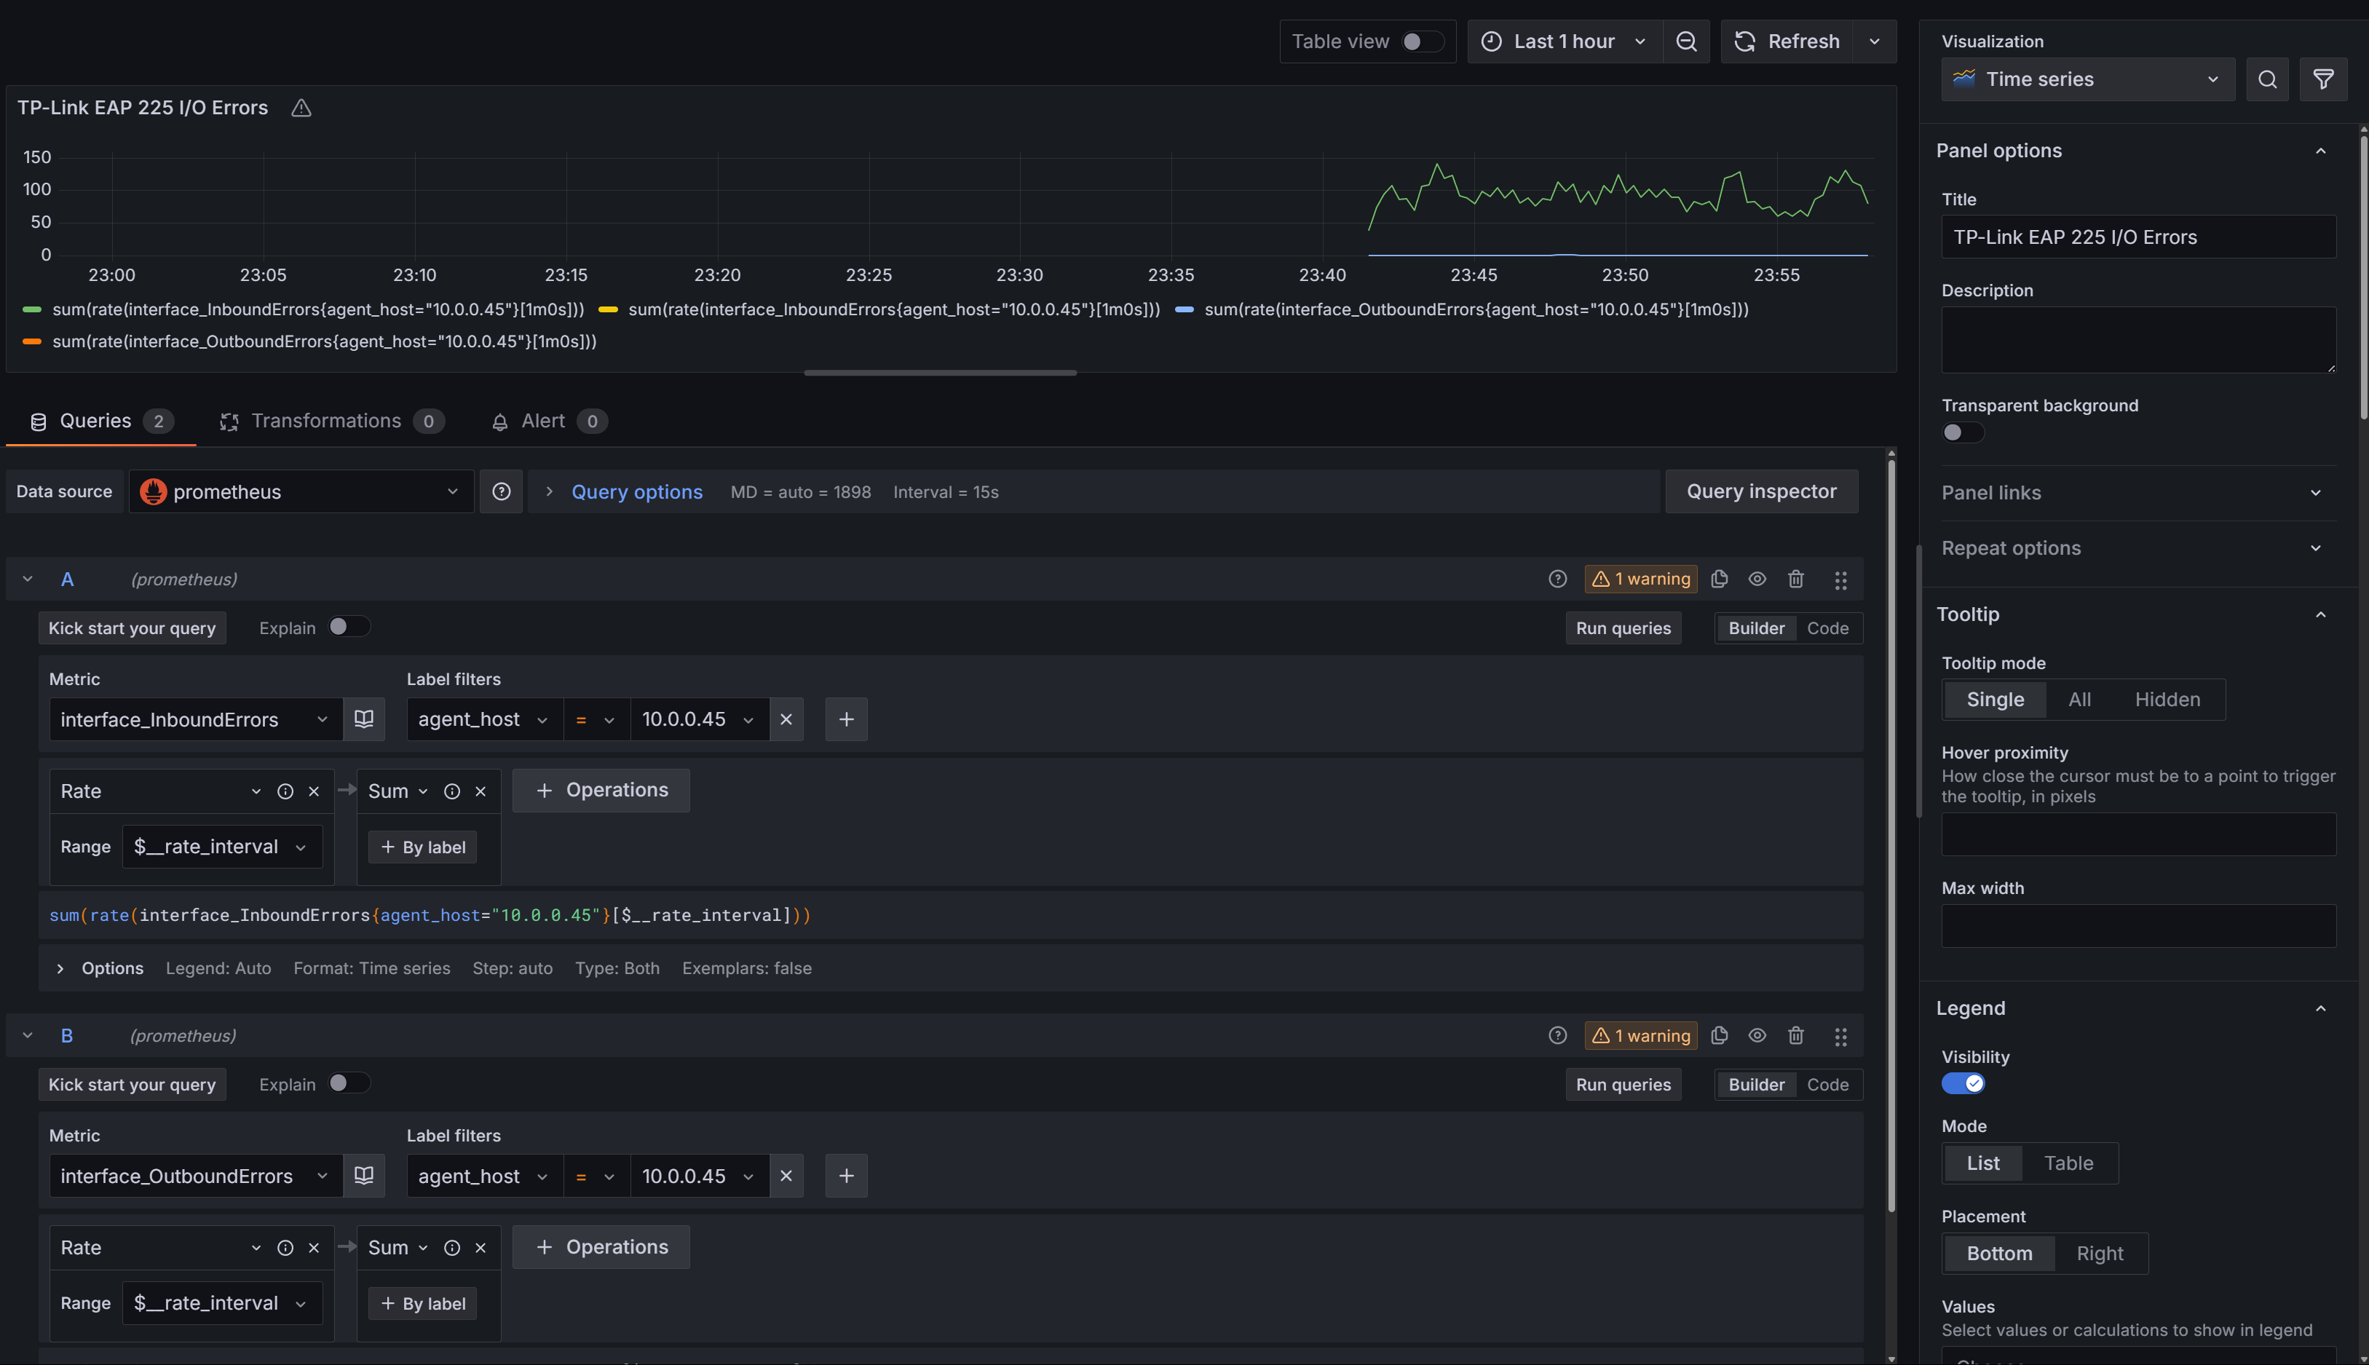Open the Last 1 hour time picker
This screenshot has width=2369, height=1365.
[x=1564, y=41]
